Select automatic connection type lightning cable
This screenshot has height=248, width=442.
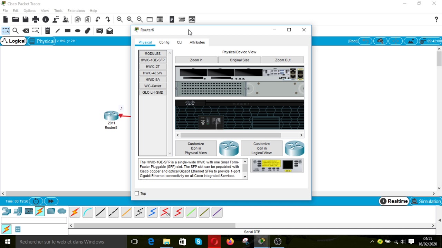coord(74,212)
